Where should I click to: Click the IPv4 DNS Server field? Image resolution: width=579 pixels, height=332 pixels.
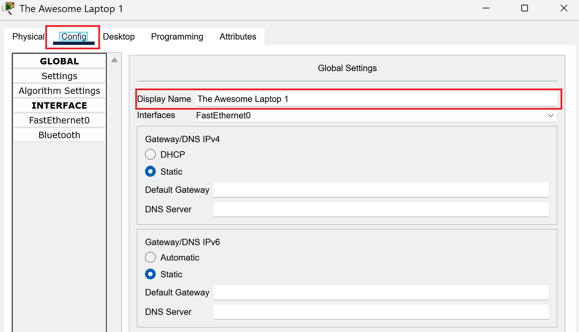pos(381,209)
